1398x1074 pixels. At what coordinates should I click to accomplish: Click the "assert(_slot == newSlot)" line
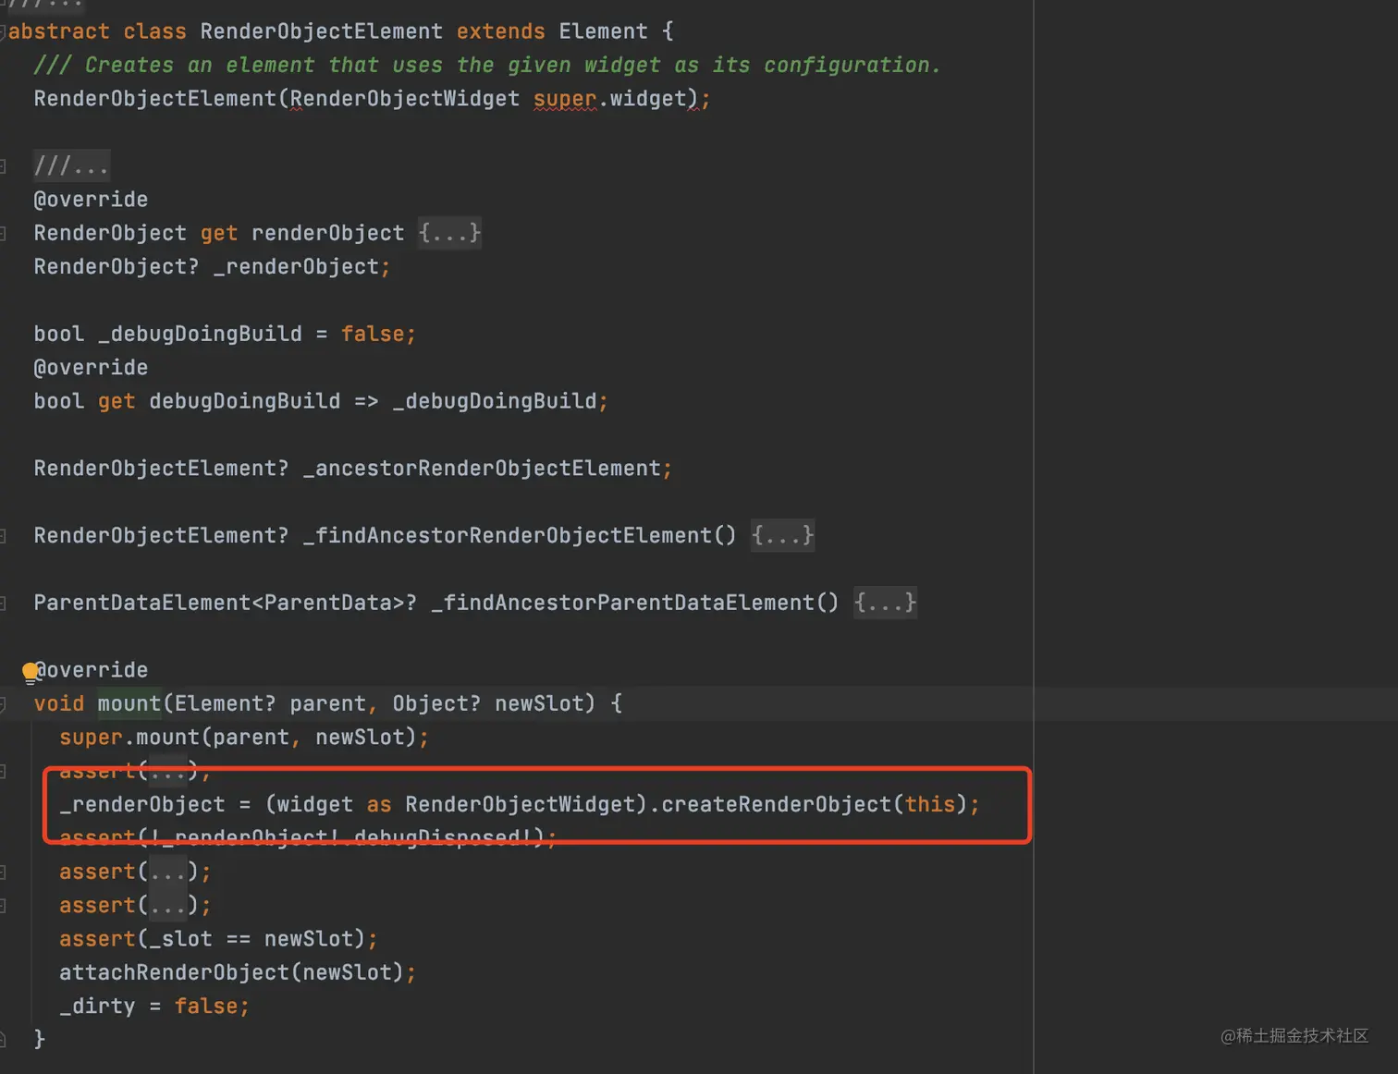[218, 939]
